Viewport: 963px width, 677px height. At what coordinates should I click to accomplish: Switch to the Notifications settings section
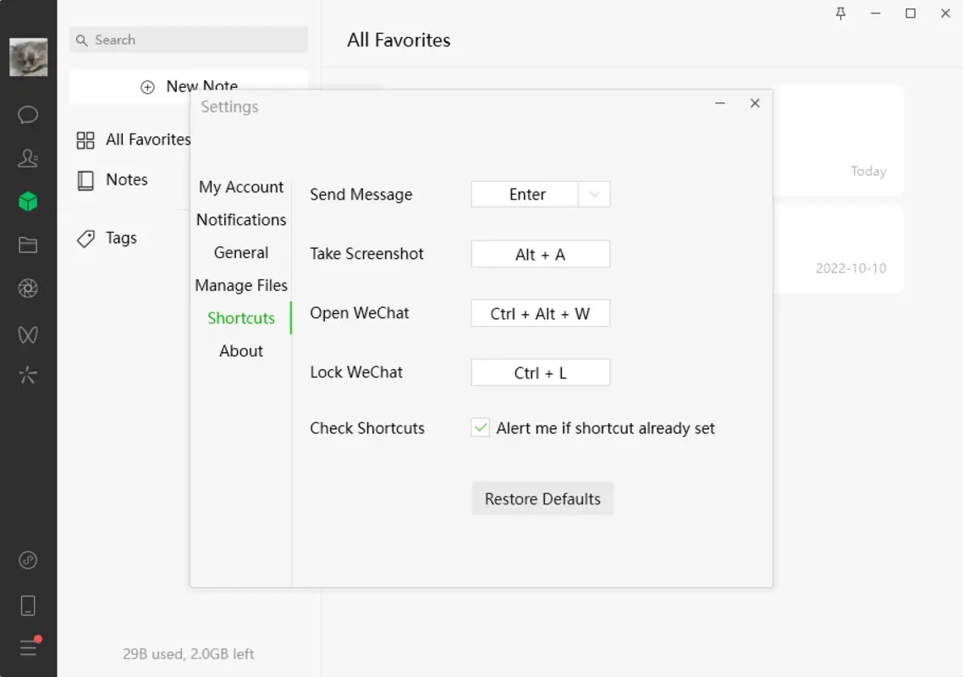241,219
